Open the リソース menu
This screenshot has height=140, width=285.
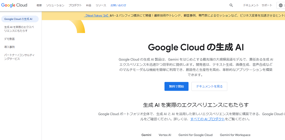click(101, 5)
